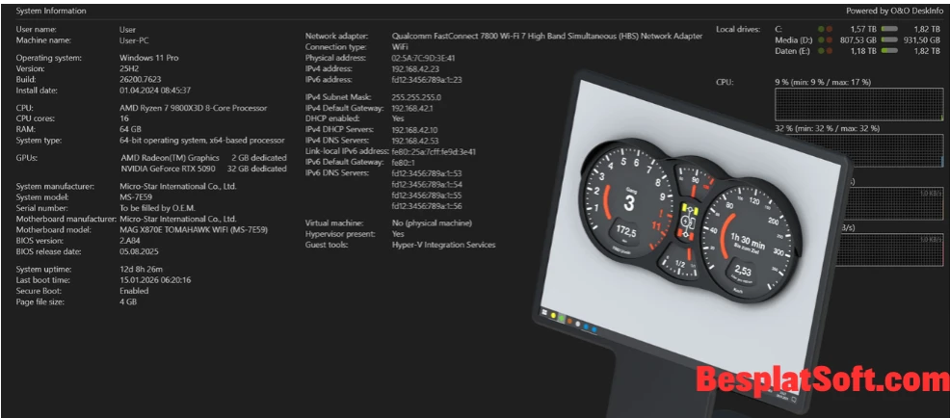Click IPv6 DNS server fd12:3456:789a:1::56
This screenshot has width=950, height=418.
(x=427, y=206)
